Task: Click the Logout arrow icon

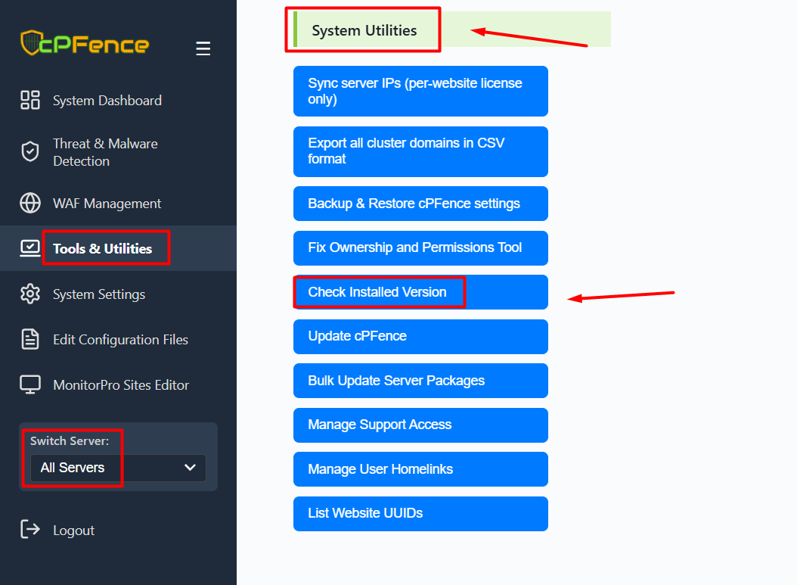Action: [x=30, y=530]
